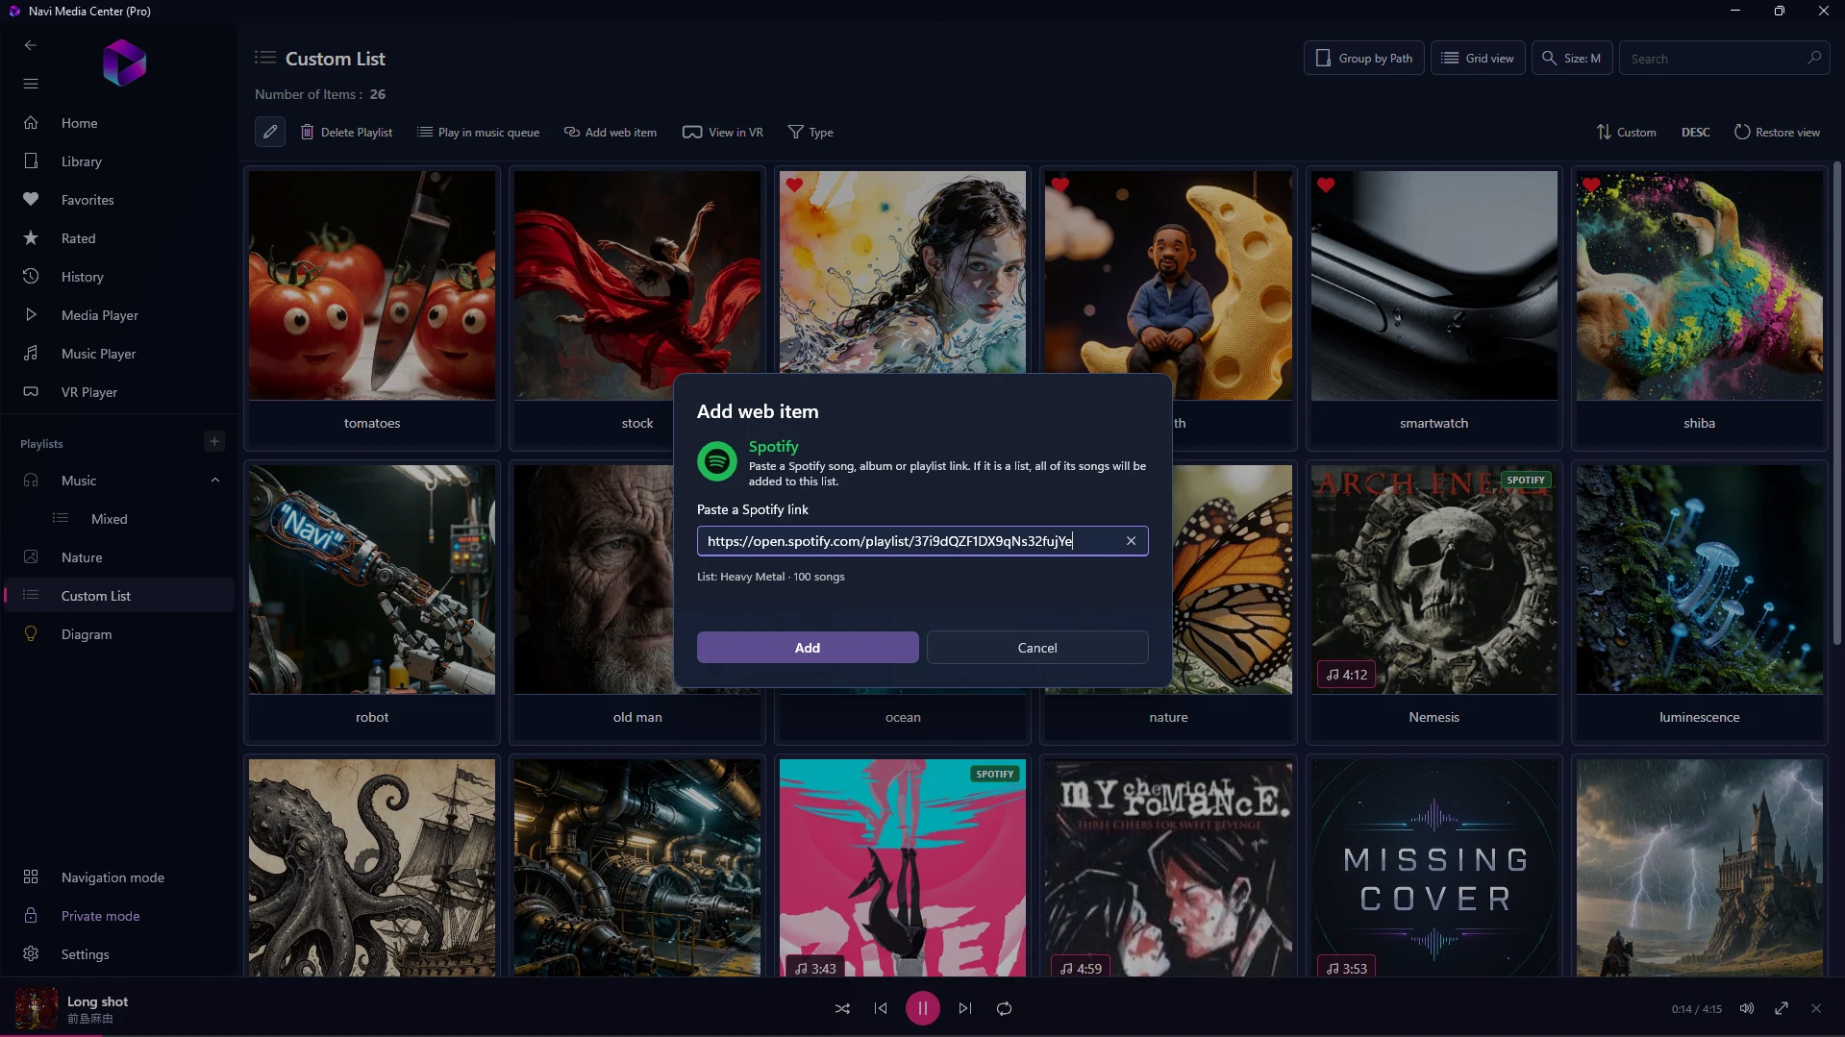The image size is (1845, 1037).
Task: Collapse the Music playlist group
Action: [215, 481]
